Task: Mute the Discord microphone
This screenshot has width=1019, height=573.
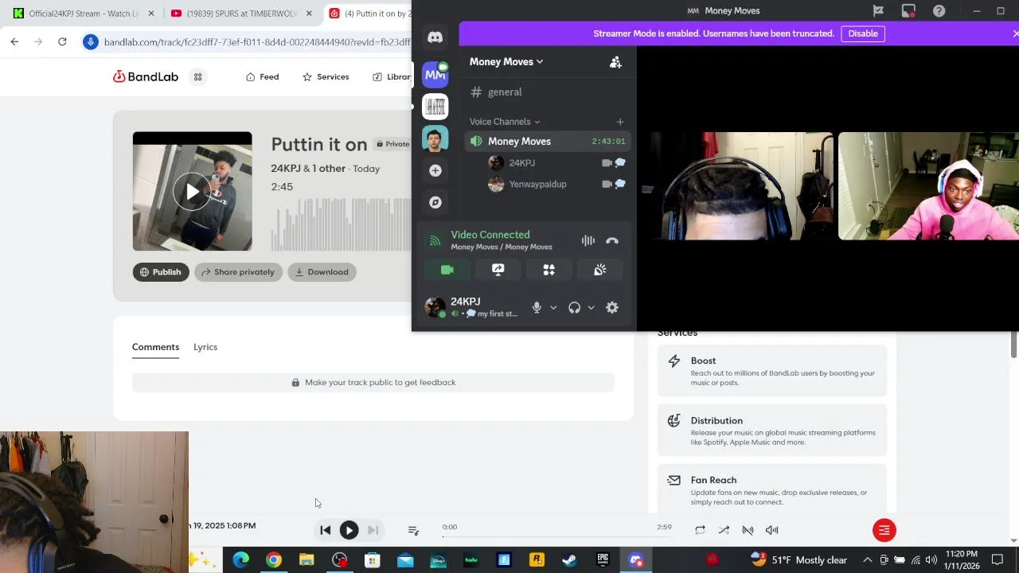Action: point(537,307)
